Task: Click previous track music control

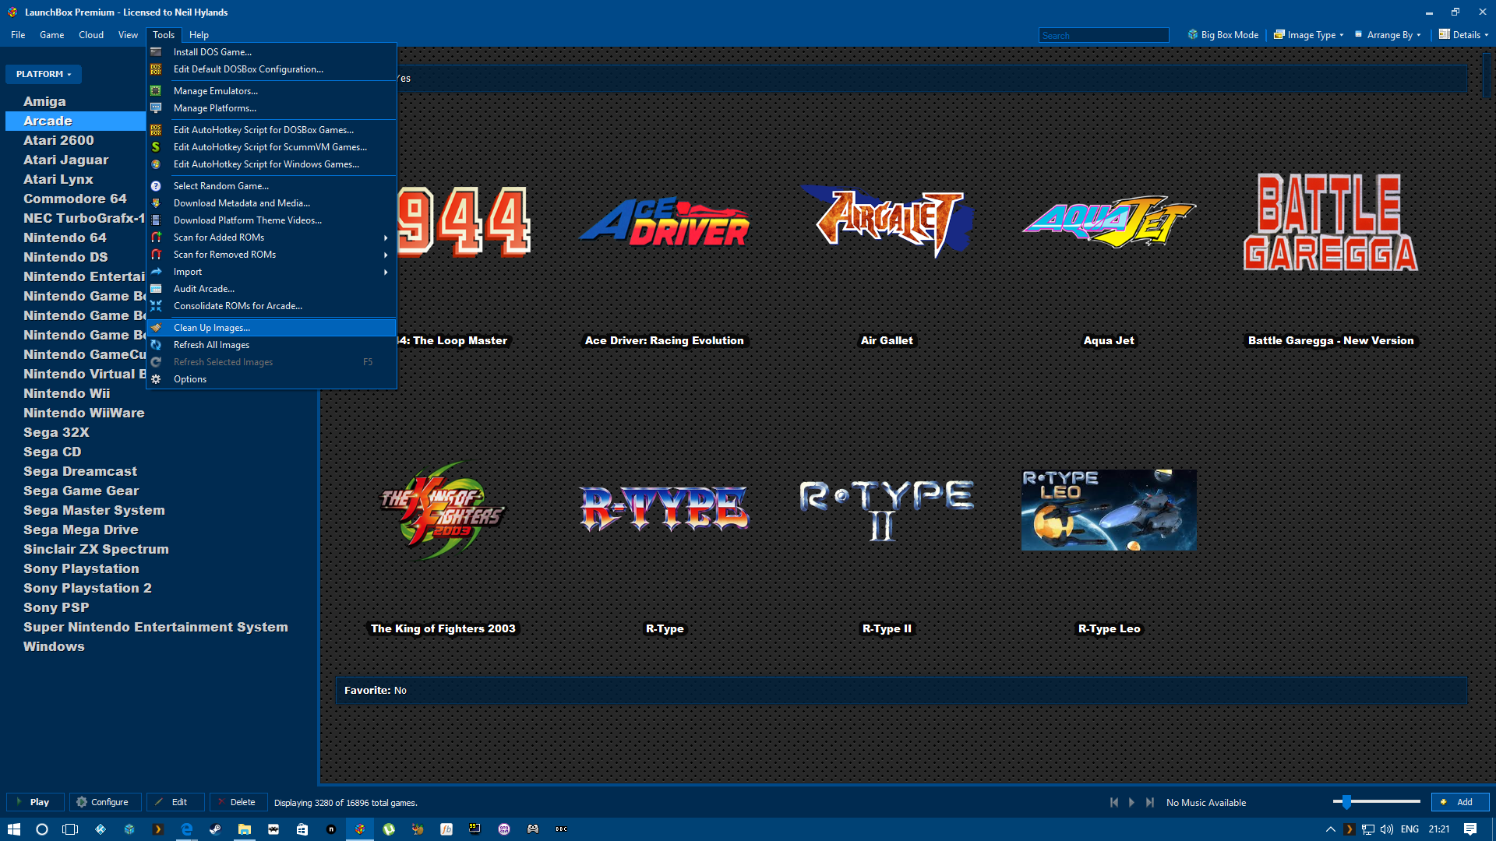Action: (1114, 802)
